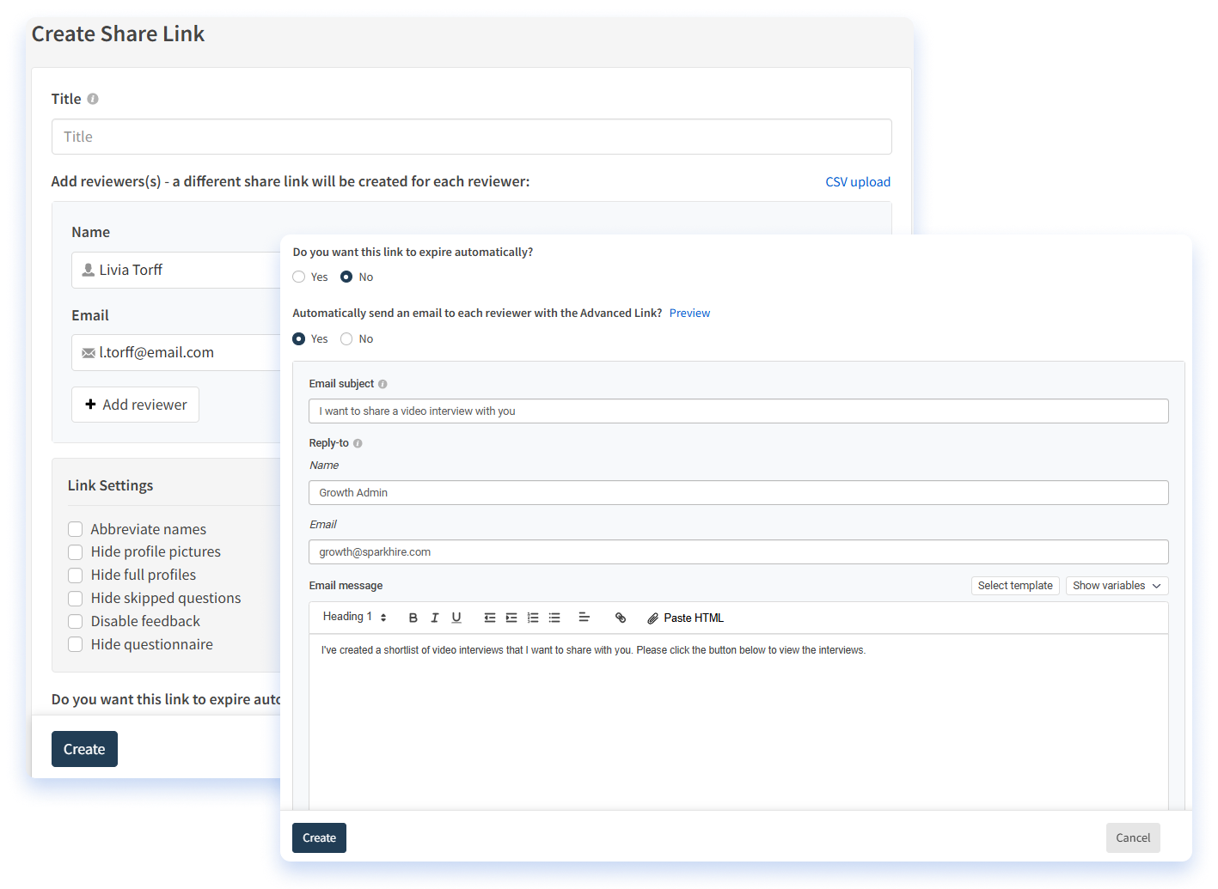Screen dimensions: 1218x889
Task: Click the person icon in Name field
Action: click(x=88, y=270)
